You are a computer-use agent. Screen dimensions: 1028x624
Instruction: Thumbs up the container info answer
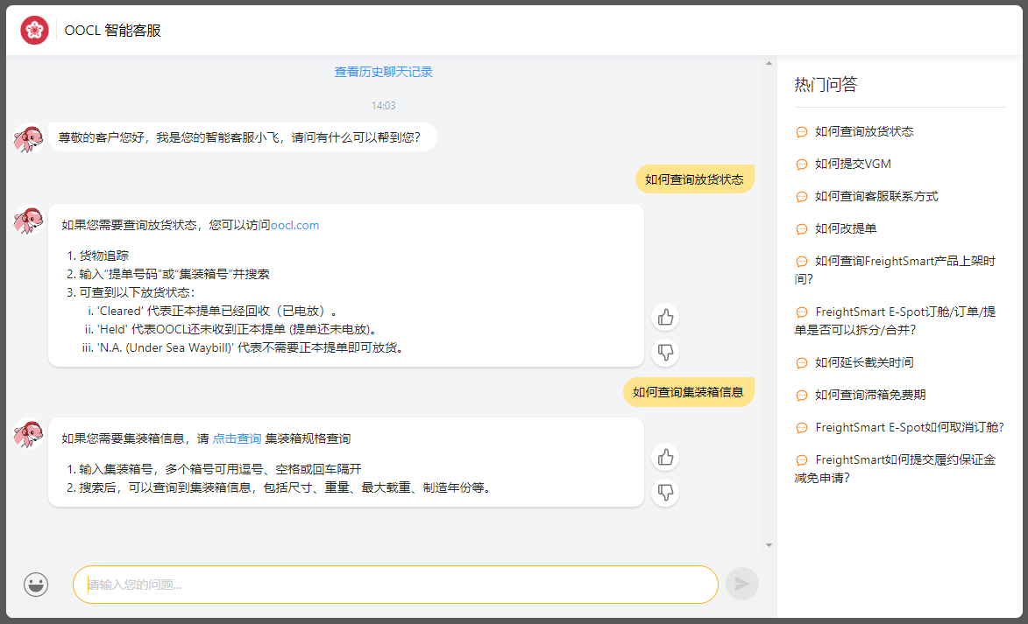click(665, 457)
